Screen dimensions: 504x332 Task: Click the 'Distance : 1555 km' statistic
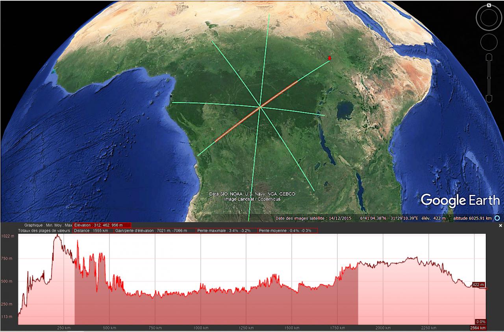point(93,231)
